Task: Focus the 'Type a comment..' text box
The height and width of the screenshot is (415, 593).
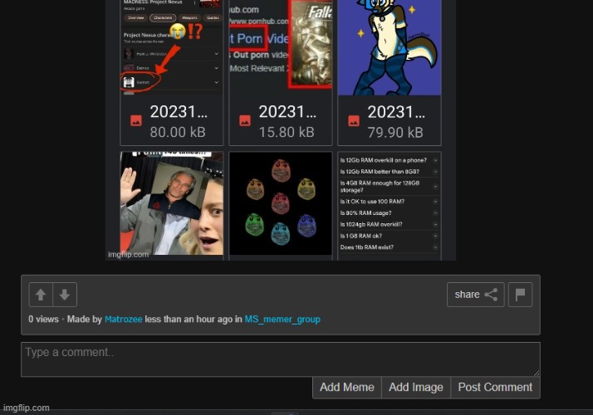Action: pos(281,359)
